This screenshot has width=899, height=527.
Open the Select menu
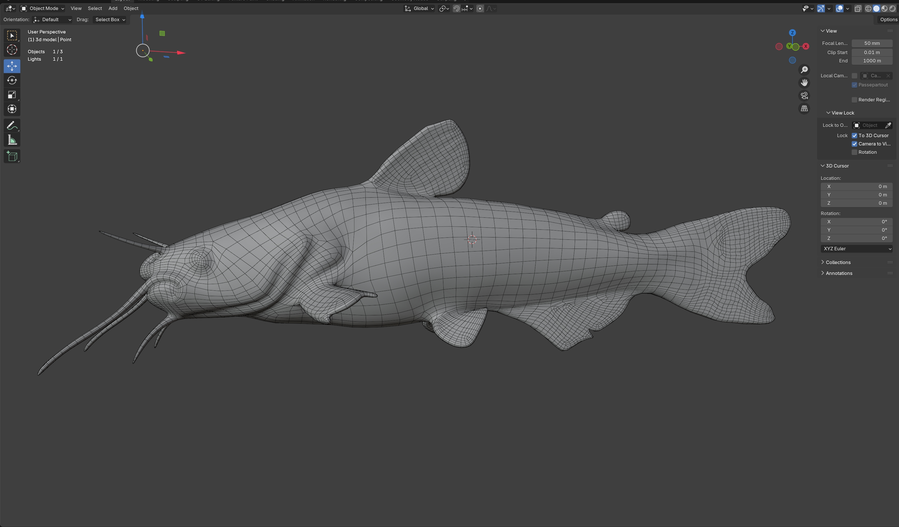[x=95, y=8]
